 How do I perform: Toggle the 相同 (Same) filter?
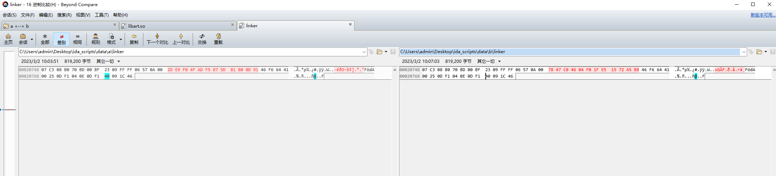pos(77,39)
